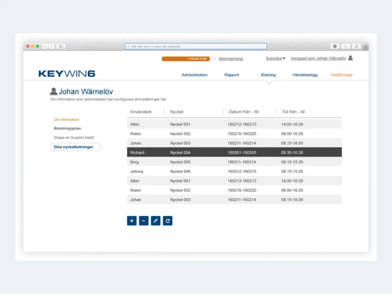
Task: Add a new key booking with plus button
Action: click(x=132, y=221)
